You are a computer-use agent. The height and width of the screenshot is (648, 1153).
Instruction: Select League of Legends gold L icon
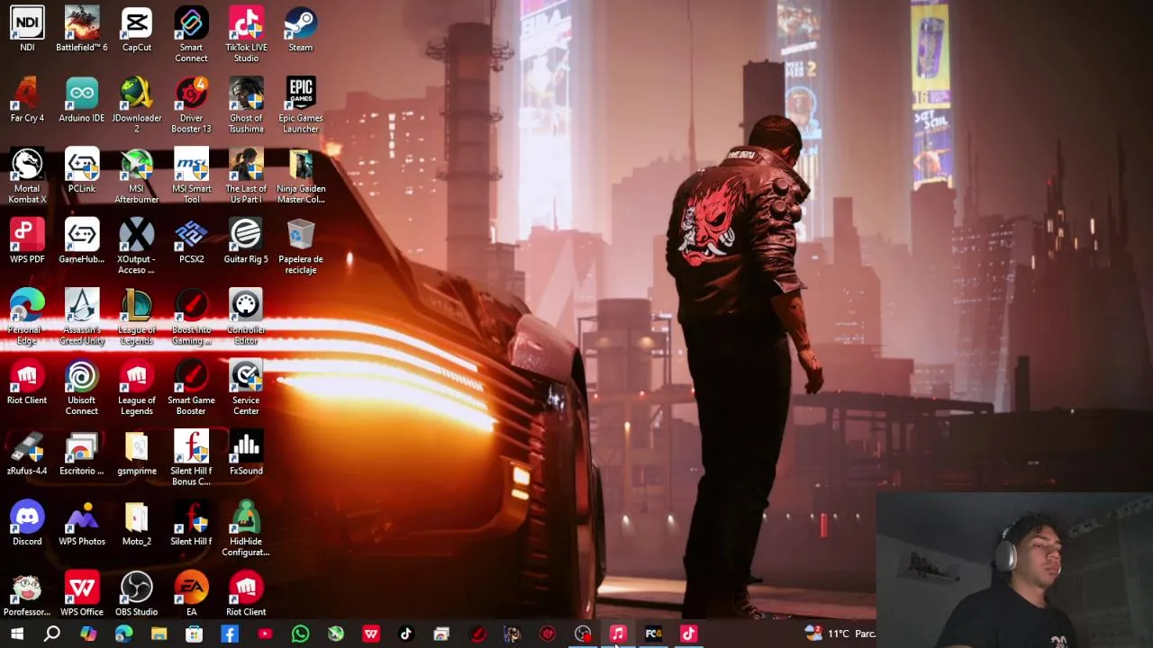137,317
